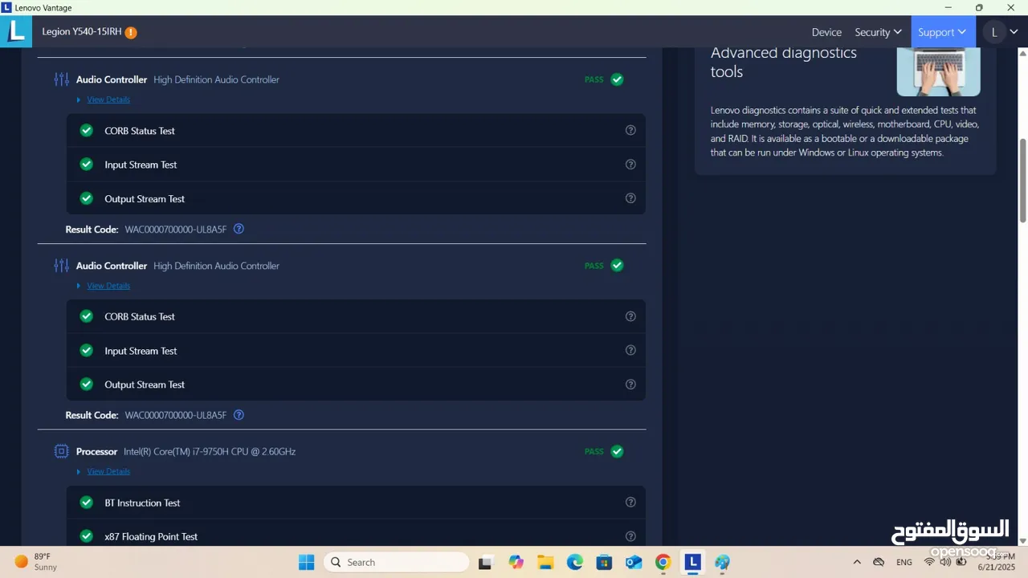Image resolution: width=1028 pixels, height=578 pixels.
Task: Click the x87 Floating Point Test label
Action: (151, 536)
